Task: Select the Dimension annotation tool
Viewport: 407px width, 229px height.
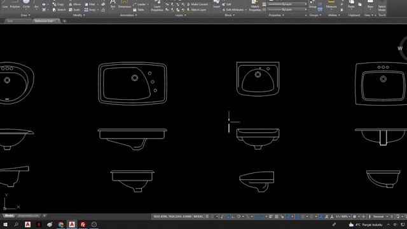Action: (125, 4)
